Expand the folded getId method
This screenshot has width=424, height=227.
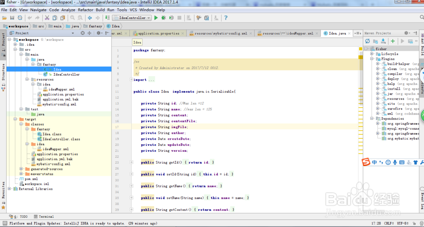[131, 162]
